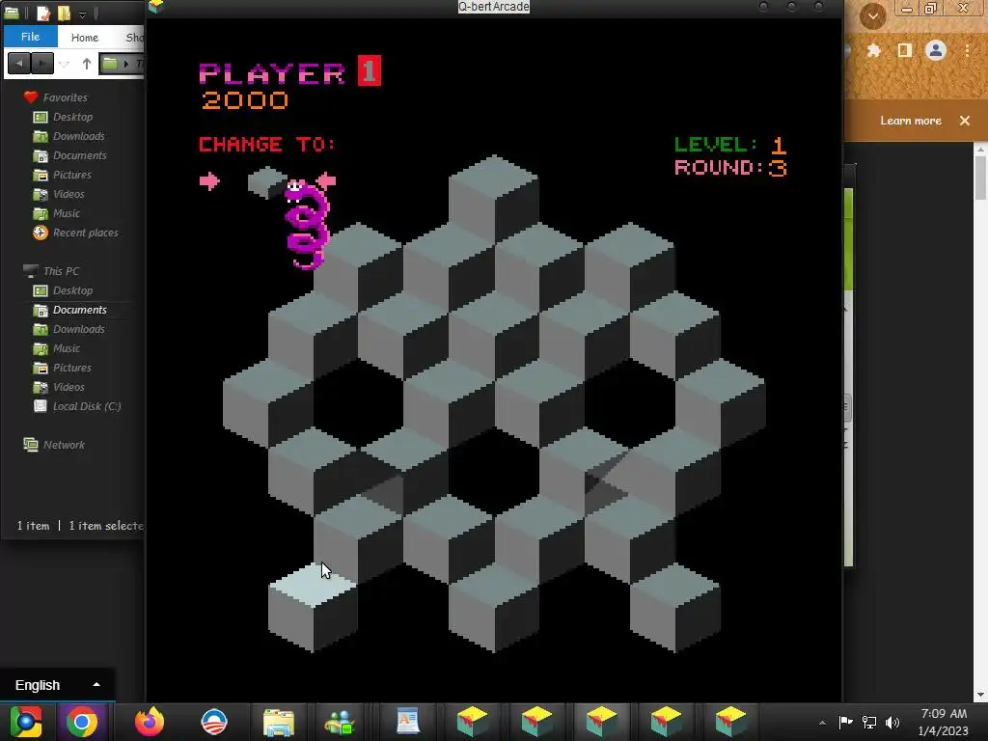Open the Chrome profile avatar
This screenshot has height=741, width=988.
pyautogui.click(x=936, y=50)
